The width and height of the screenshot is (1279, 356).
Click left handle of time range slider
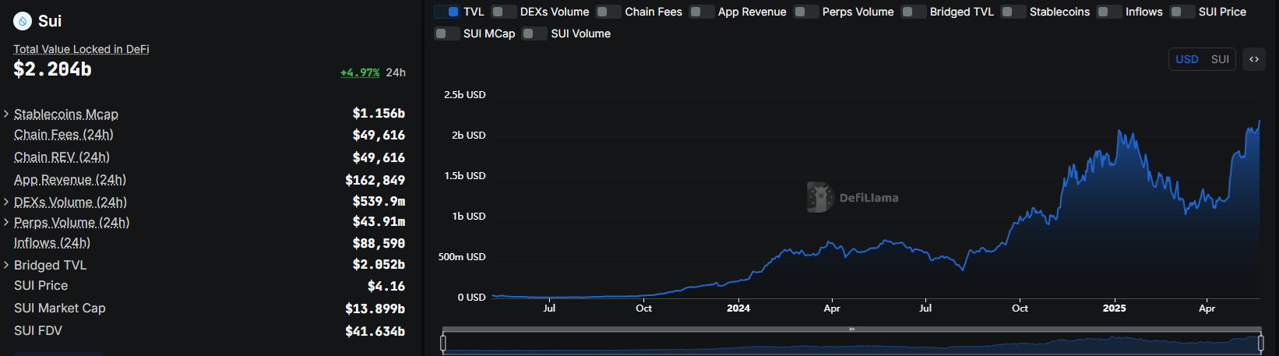coord(443,343)
